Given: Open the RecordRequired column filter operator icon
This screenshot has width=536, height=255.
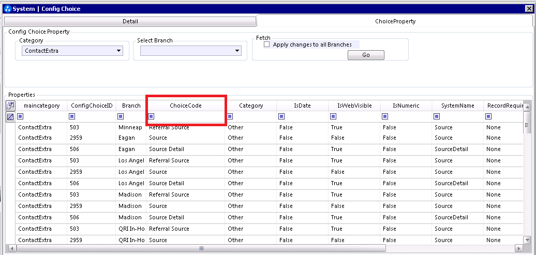Looking at the screenshot, I should tap(488, 116).
